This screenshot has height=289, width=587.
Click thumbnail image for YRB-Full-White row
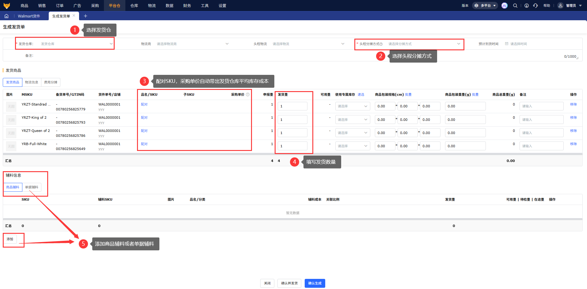click(x=11, y=146)
